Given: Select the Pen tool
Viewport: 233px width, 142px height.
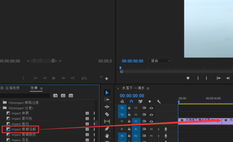Looking at the screenshot, I should point(107,129).
